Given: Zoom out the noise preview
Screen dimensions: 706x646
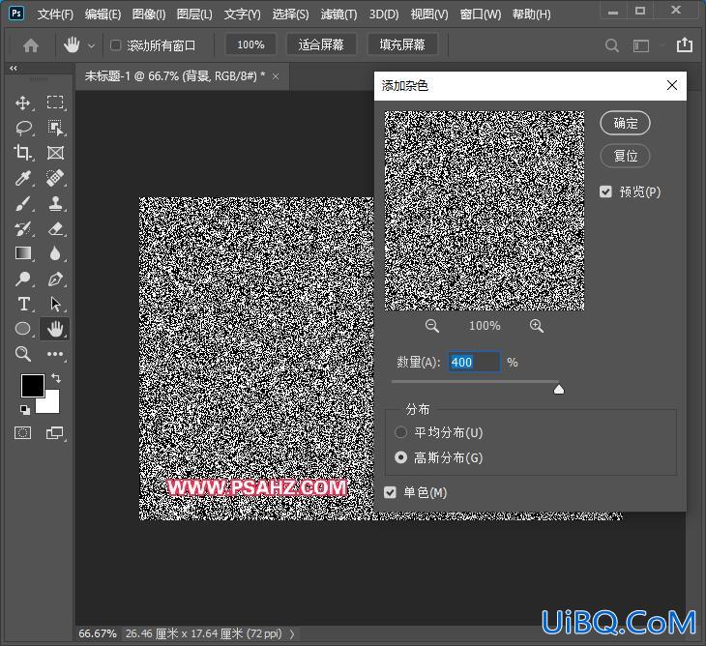Looking at the screenshot, I should point(432,326).
